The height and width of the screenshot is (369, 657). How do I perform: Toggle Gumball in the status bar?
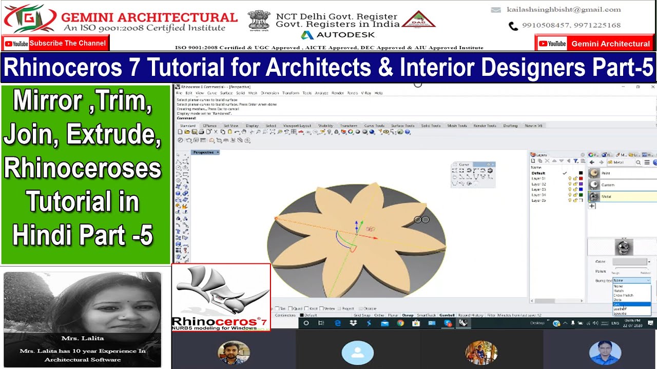[x=447, y=315]
